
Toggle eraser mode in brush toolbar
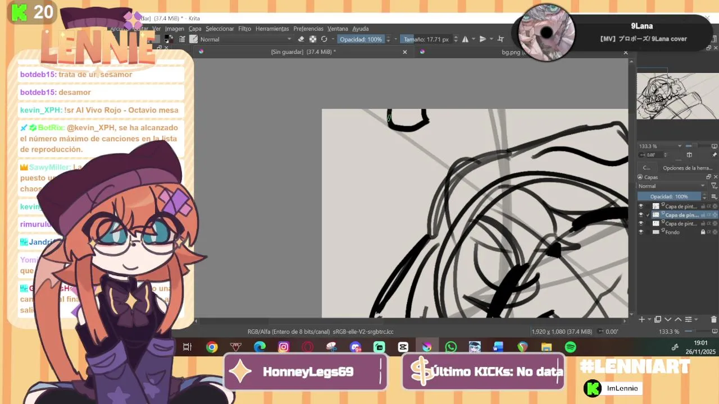pyautogui.click(x=301, y=39)
